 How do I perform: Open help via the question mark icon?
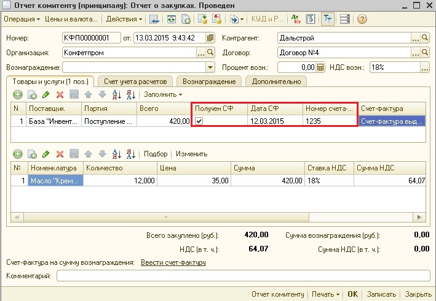click(362, 19)
